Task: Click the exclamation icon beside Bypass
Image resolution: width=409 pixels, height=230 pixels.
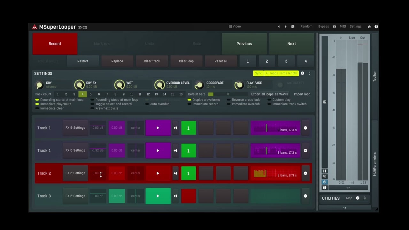Action: [x=334, y=27]
